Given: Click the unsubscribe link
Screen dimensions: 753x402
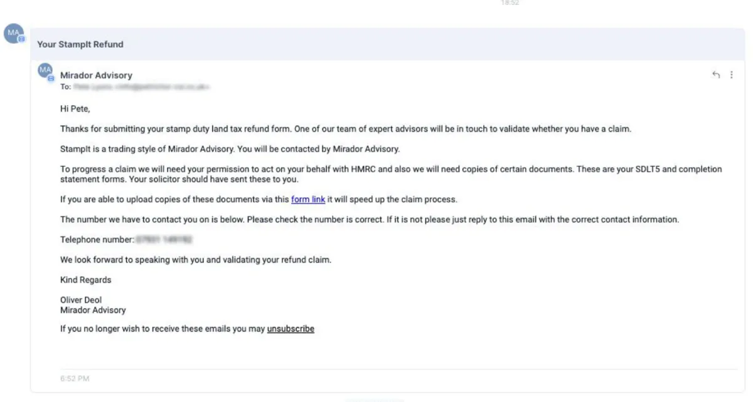Looking at the screenshot, I should (x=291, y=329).
